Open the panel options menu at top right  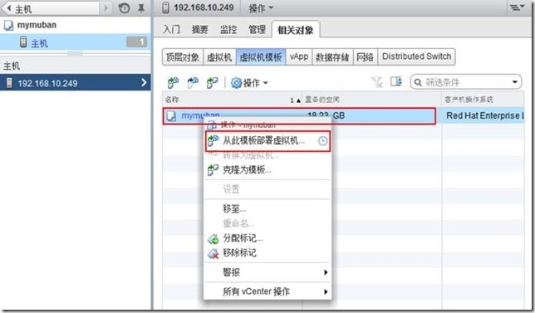[518, 7]
